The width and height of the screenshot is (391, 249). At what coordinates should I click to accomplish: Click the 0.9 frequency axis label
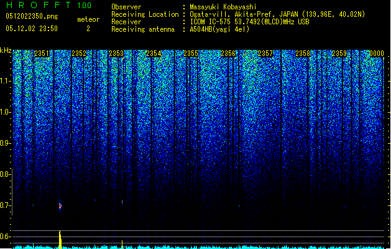[5, 143]
